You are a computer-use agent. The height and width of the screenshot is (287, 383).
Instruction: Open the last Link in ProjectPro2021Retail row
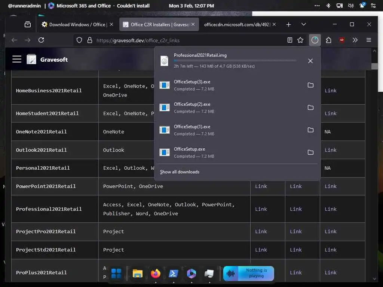(x=331, y=231)
